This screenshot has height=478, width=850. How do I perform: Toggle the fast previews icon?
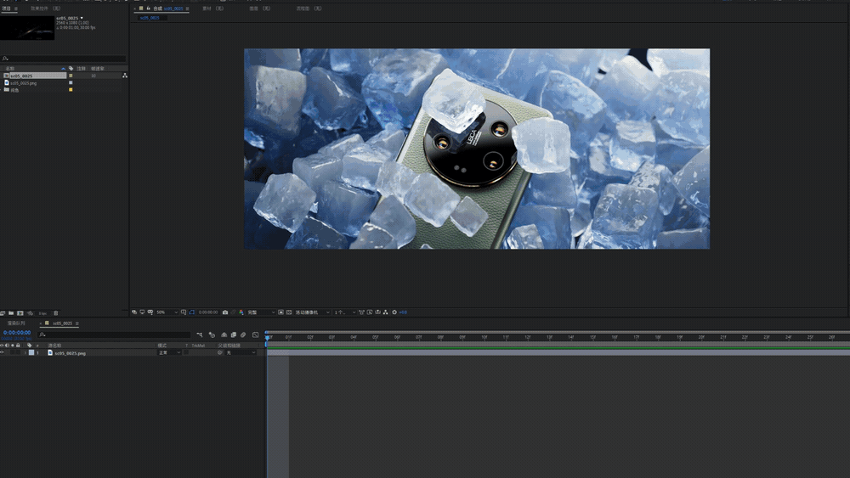click(x=370, y=312)
